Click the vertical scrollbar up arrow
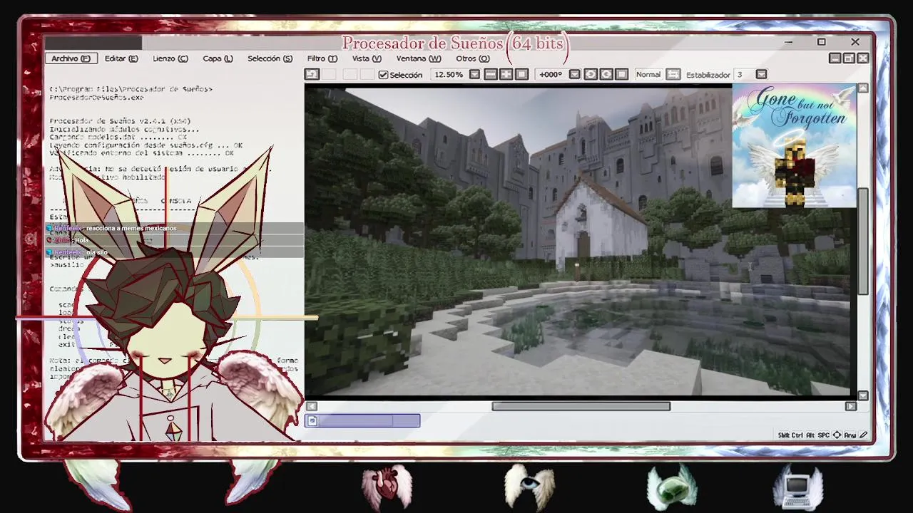Viewport: 913px width, 513px height. pos(863,88)
